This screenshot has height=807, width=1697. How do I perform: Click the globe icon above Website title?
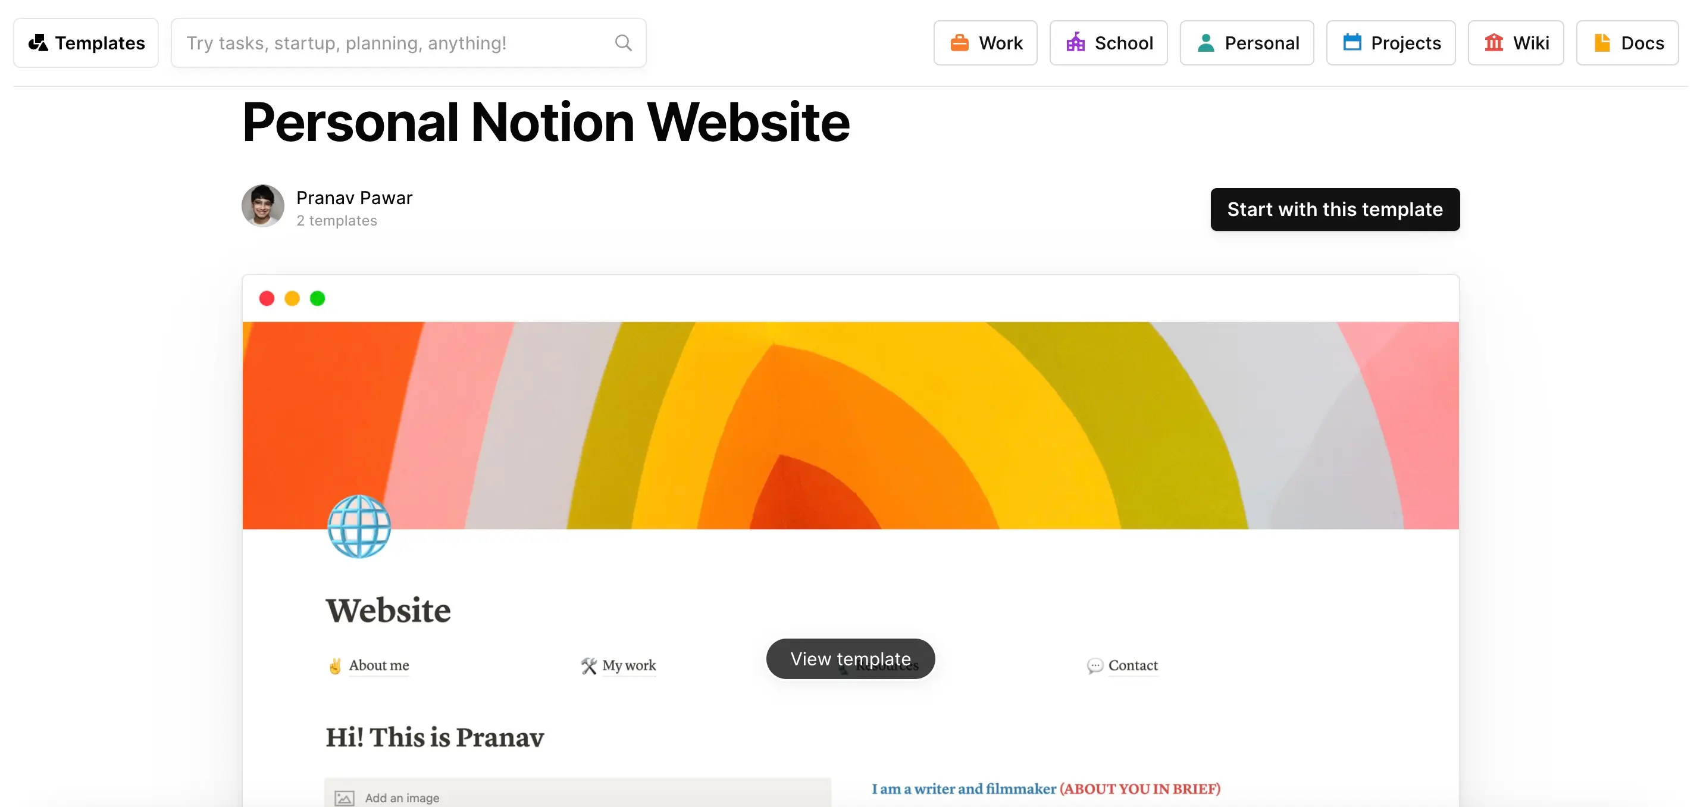(x=359, y=526)
